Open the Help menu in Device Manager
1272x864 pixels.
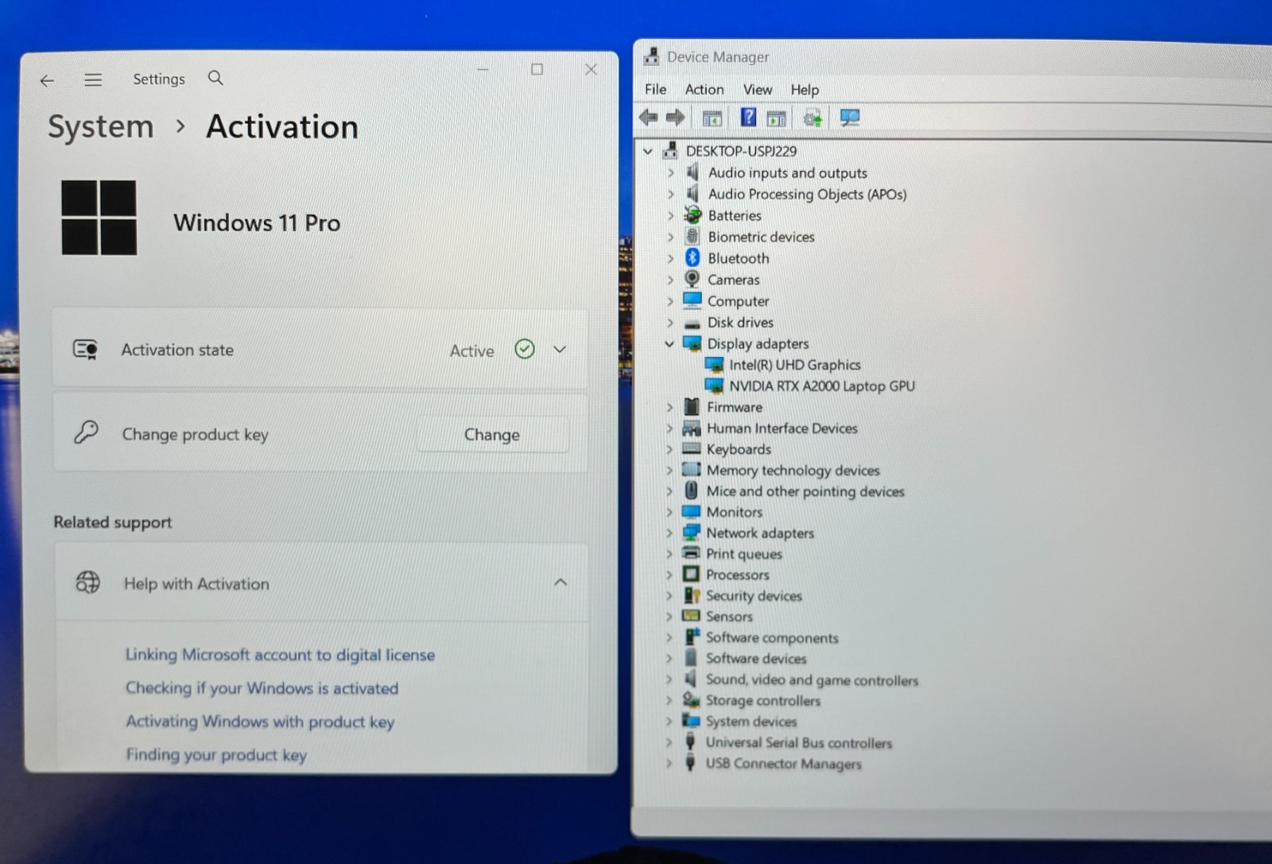pyautogui.click(x=805, y=90)
